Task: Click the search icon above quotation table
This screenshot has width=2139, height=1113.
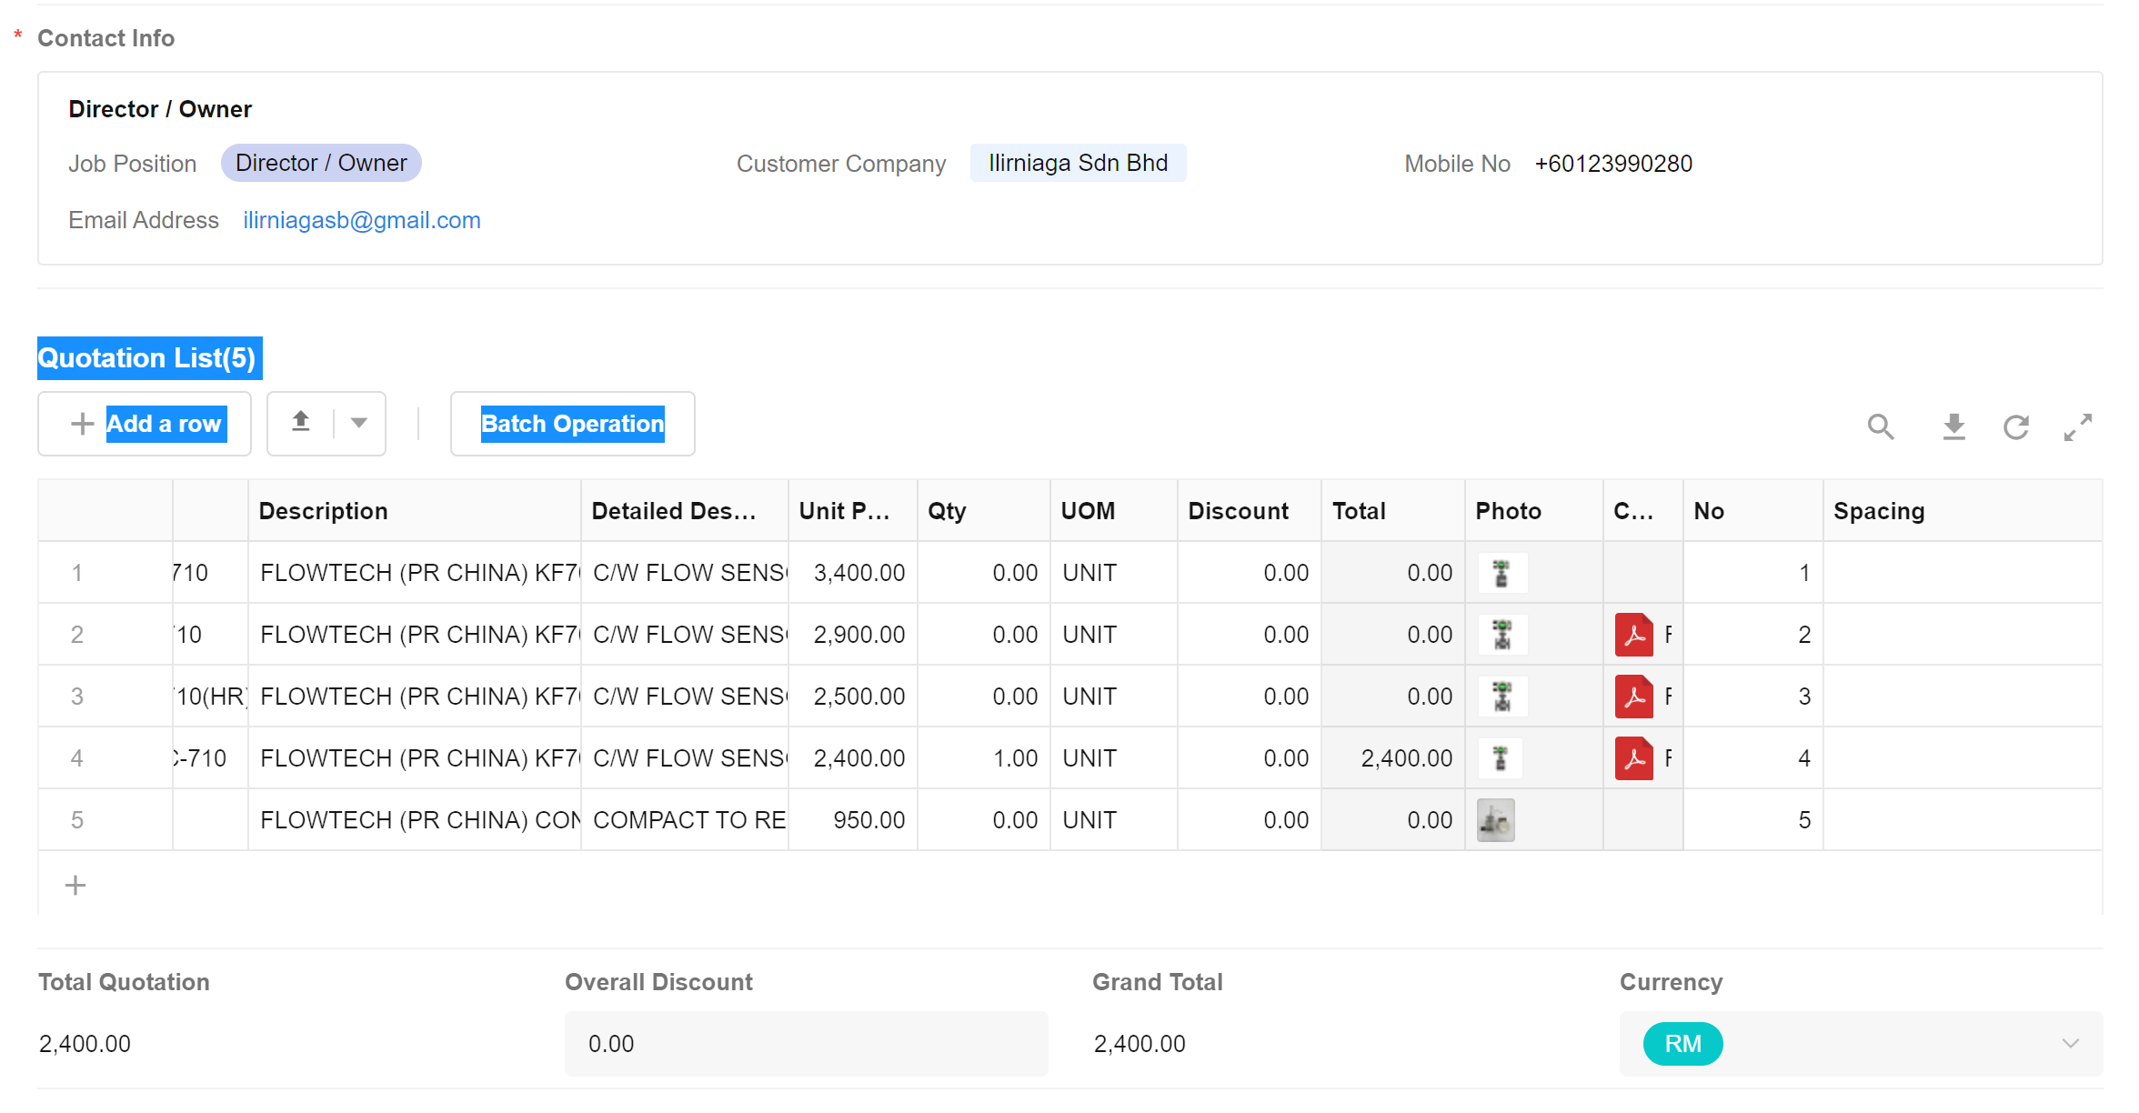Action: [1881, 426]
